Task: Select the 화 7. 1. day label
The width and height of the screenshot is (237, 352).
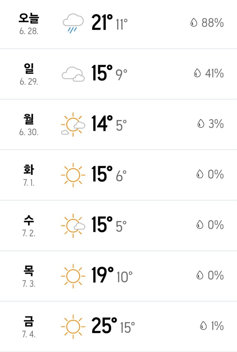Action: point(29,174)
